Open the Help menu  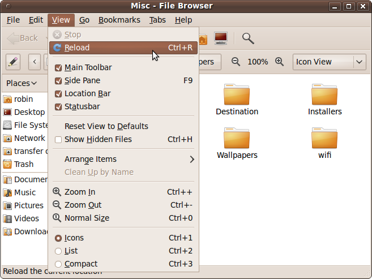tap(183, 20)
